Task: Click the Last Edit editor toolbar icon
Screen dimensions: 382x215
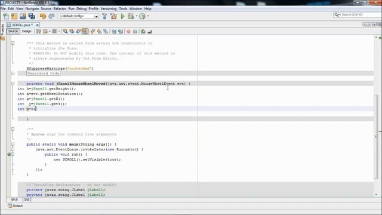Action: [x=38, y=32]
